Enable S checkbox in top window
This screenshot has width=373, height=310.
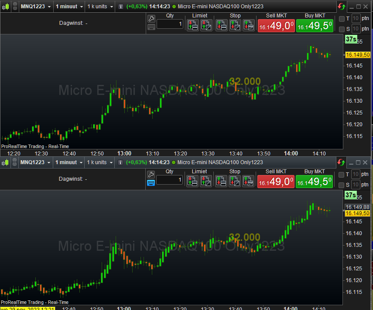coord(342,29)
